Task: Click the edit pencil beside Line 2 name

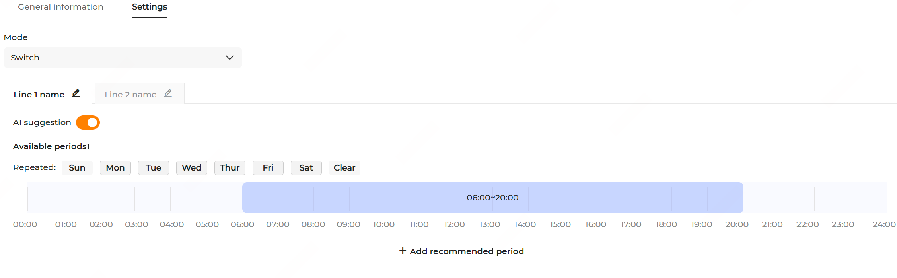Action: coord(168,93)
